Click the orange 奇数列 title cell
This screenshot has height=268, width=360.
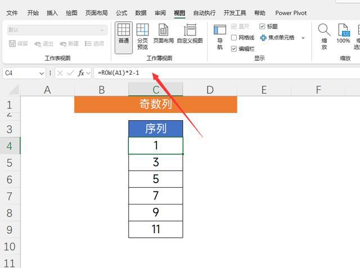coord(156,105)
